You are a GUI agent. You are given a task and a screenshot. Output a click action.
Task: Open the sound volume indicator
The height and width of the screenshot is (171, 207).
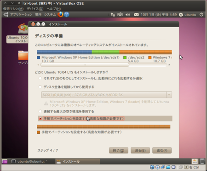[127, 15]
